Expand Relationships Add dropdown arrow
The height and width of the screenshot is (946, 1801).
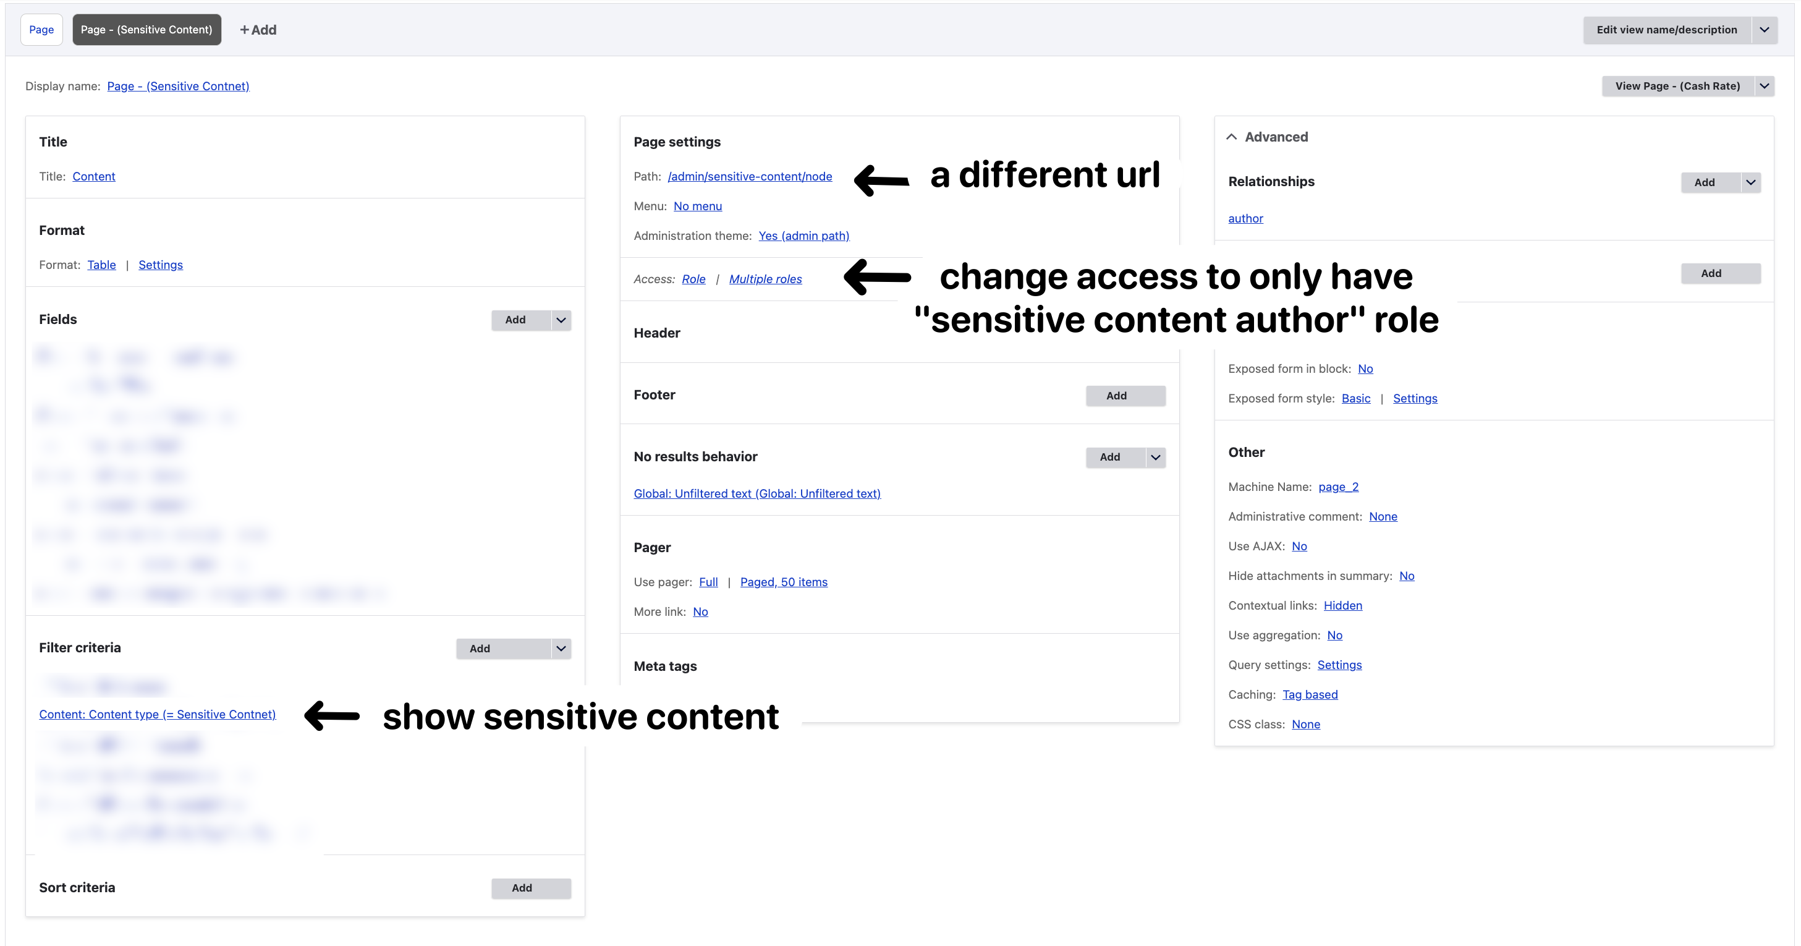coord(1751,182)
